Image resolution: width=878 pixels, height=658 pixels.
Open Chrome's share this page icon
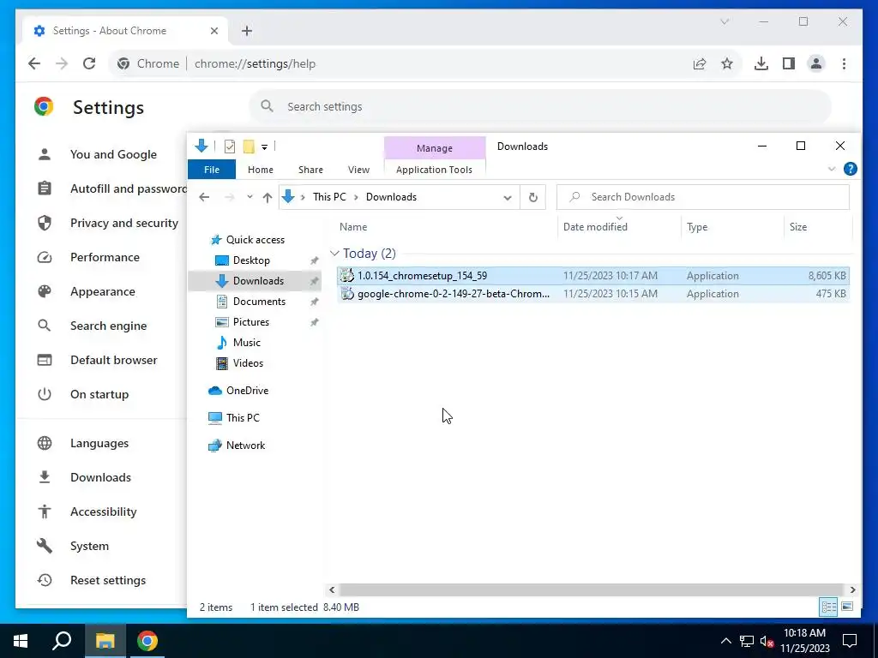(x=700, y=63)
